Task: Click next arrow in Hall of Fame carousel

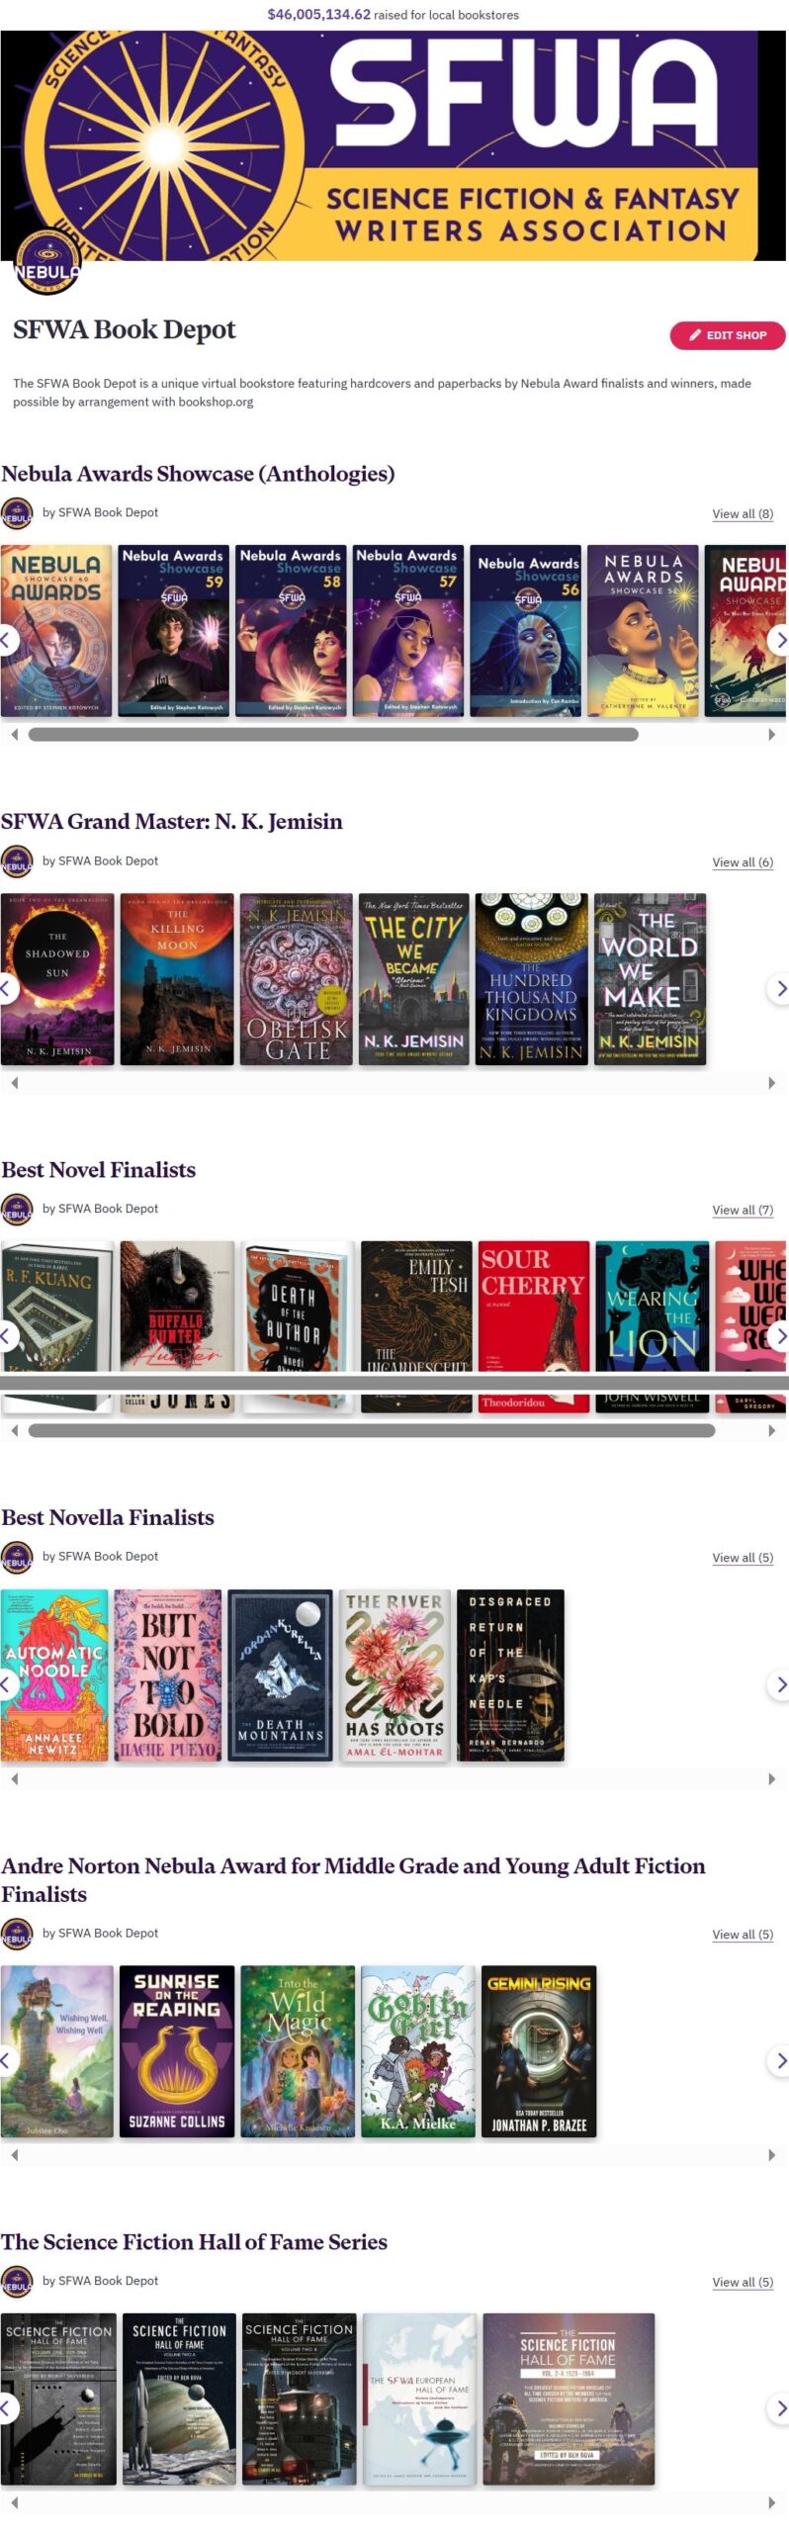Action: coord(779,2408)
